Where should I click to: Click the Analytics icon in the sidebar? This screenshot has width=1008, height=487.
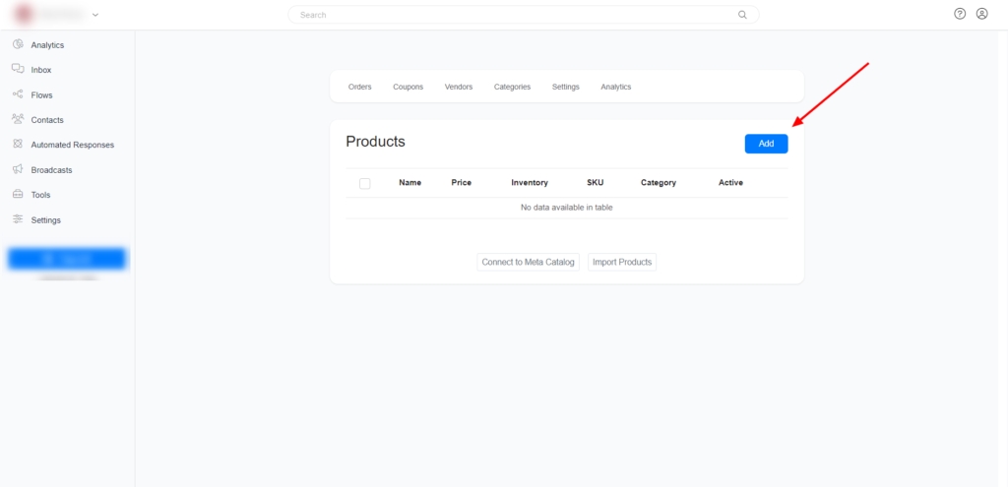point(18,44)
